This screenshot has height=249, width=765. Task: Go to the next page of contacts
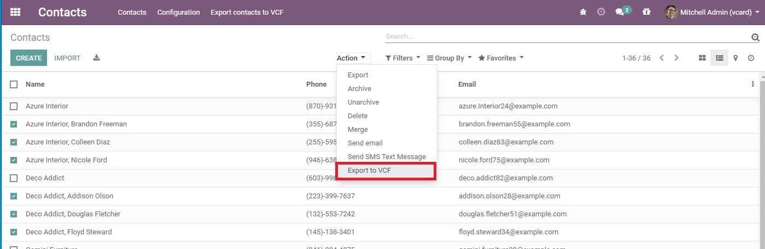pos(676,58)
